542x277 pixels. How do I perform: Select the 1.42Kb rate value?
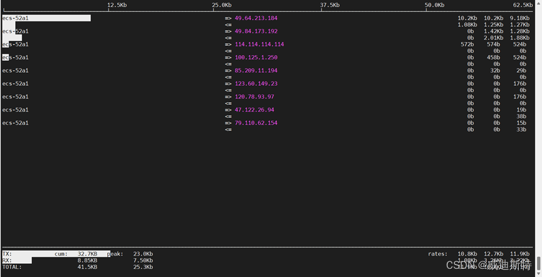pos(494,31)
